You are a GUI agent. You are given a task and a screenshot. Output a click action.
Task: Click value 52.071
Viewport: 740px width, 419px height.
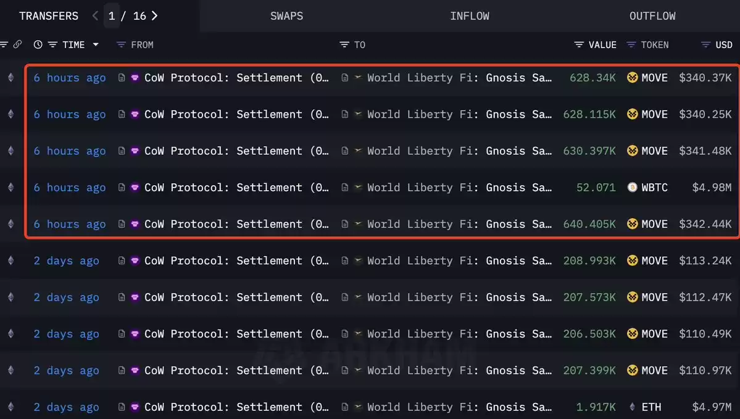point(596,188)
